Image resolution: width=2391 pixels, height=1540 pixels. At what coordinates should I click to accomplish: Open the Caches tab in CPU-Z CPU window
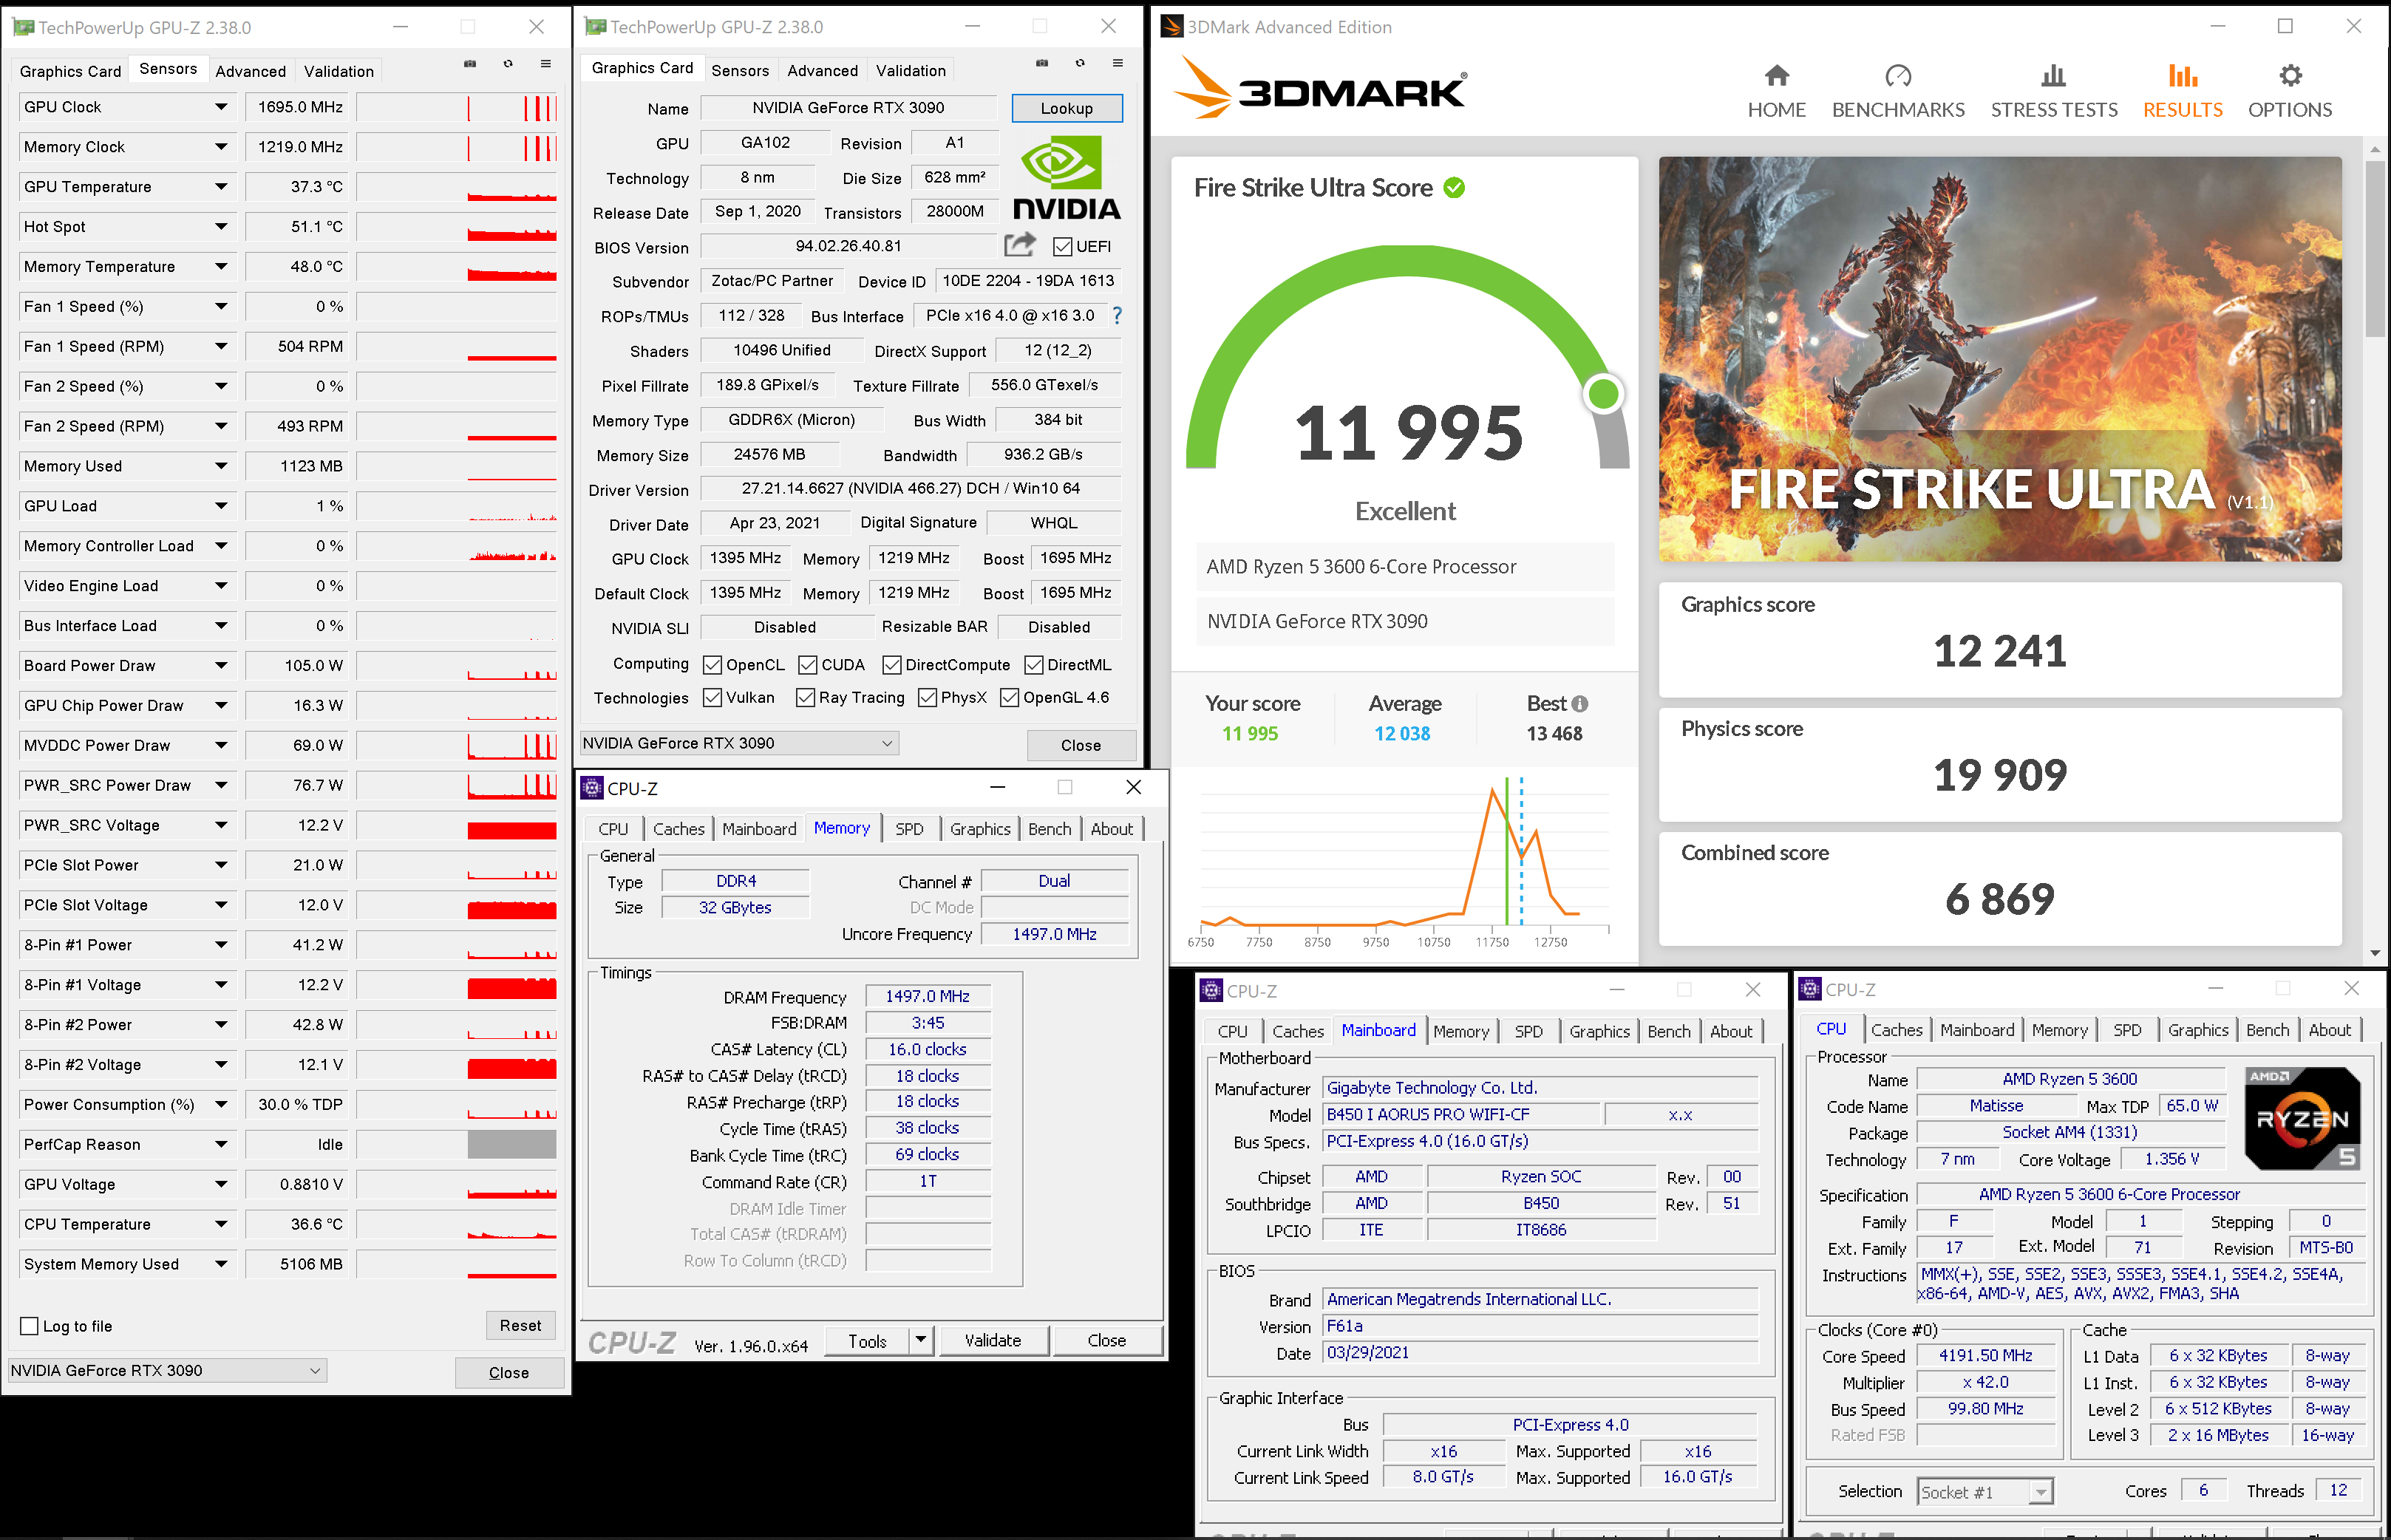(1896, 1030)
